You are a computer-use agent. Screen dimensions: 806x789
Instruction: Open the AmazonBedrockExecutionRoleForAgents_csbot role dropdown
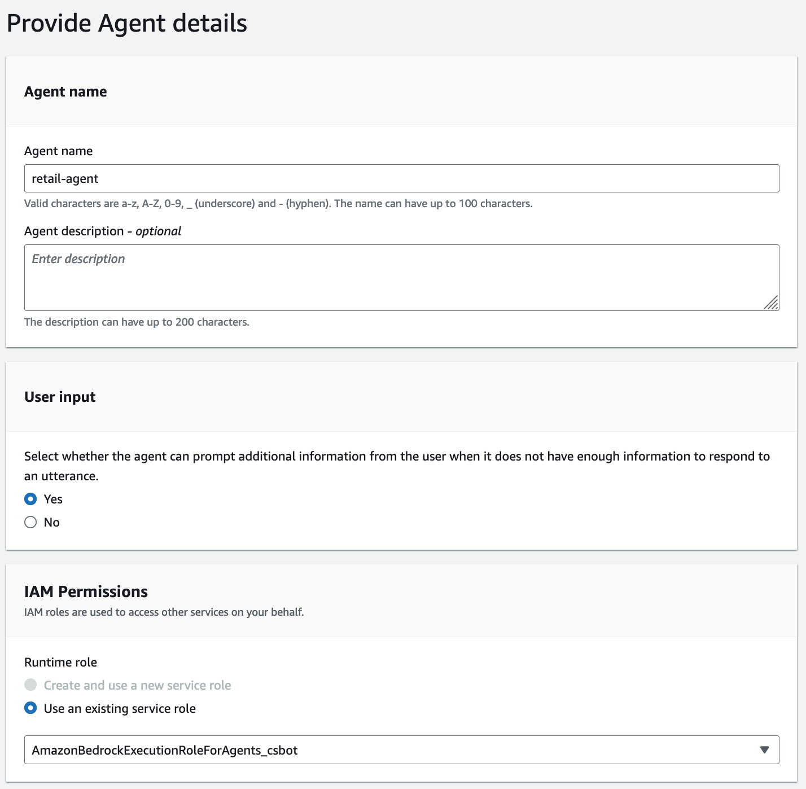pos(401,750)
